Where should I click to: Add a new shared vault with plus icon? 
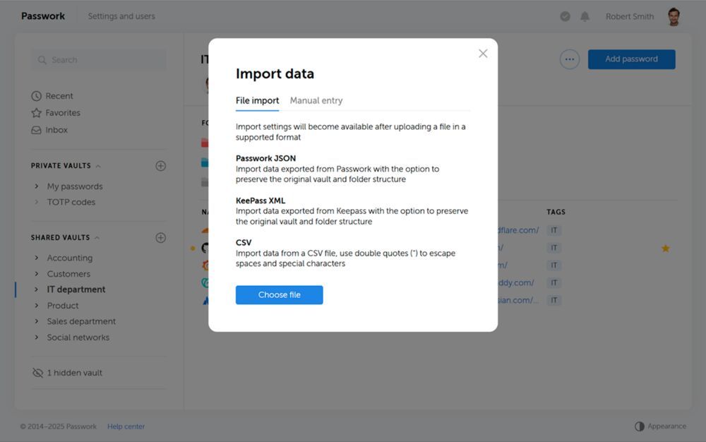tap(160, 238)
